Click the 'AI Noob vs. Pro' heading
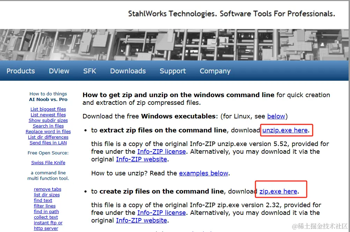The image size is (350, 232). [48, 99]
